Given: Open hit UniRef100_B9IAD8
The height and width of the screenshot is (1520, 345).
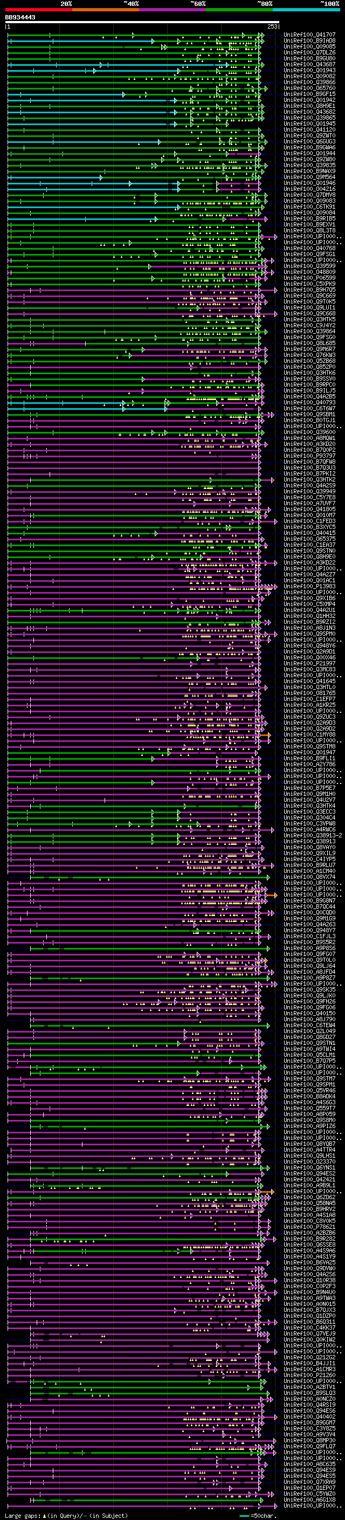Looking at the screenshot, I should pos(309,41).
